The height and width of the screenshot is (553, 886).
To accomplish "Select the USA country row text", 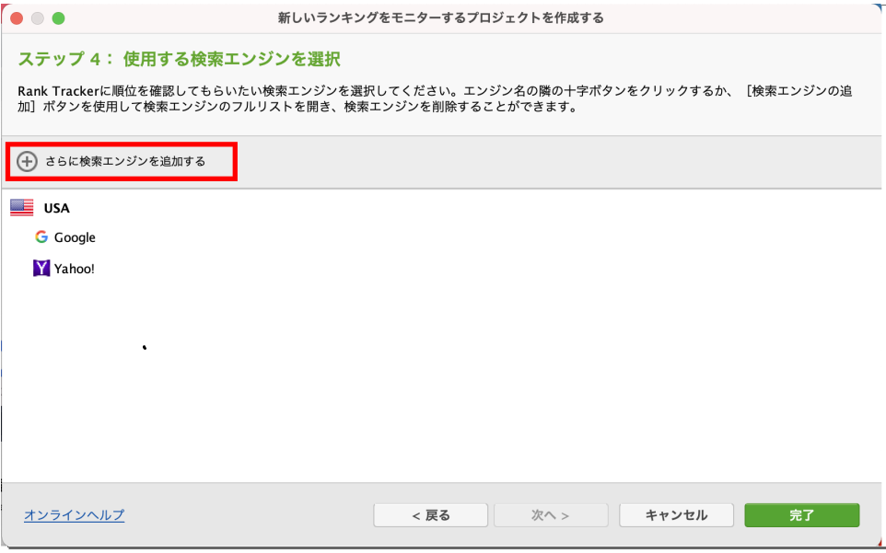I will coord(56,208).
